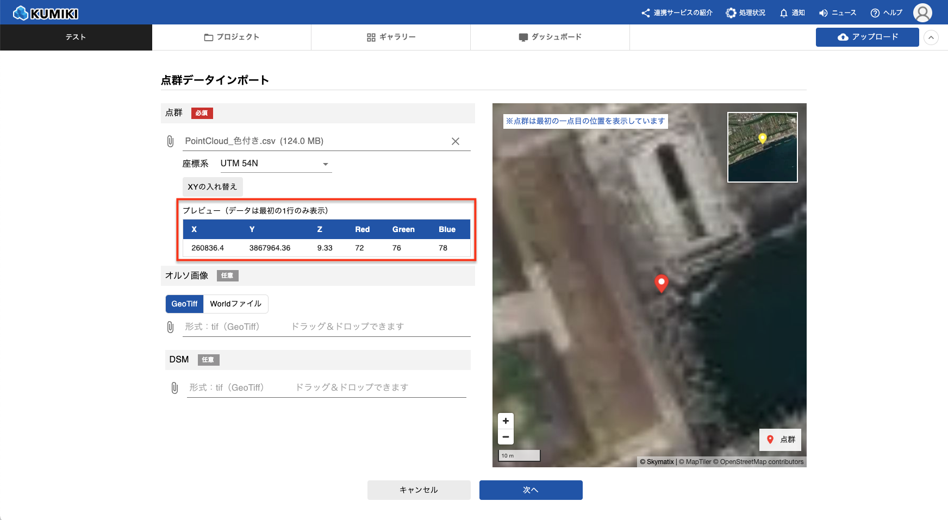Open user account avatar menu
This screenshot has width=948, height=520.
pos(922,12)
